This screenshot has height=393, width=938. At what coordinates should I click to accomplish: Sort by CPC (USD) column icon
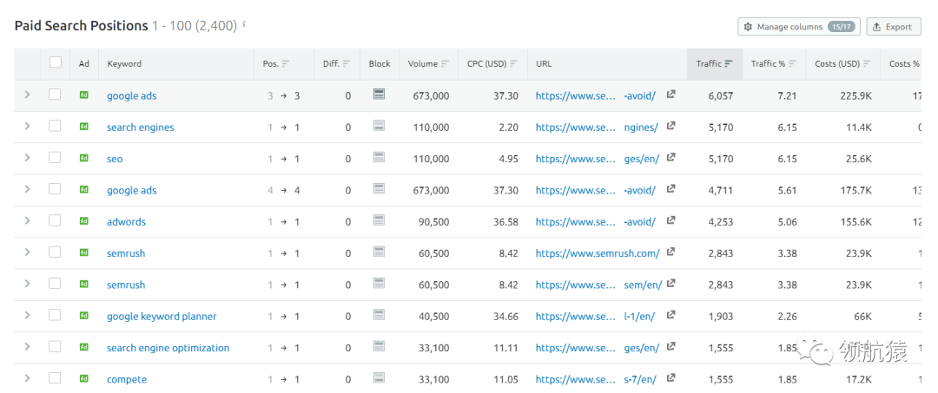(513, 63)
